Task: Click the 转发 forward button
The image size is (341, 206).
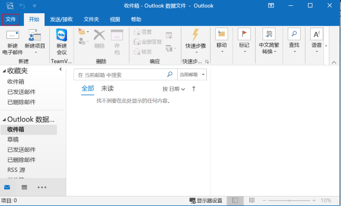Action: (x=143, y=51)
